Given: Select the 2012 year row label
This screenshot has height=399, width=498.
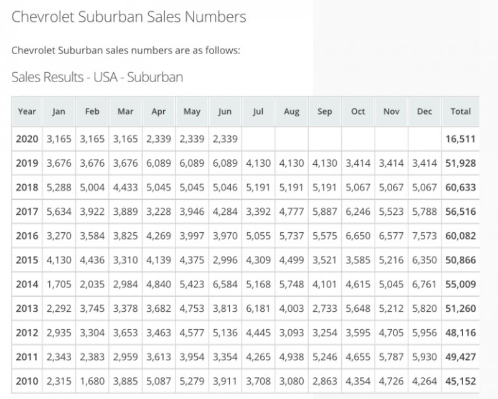Looking at the screenshot, I should [x=27, y=333].
